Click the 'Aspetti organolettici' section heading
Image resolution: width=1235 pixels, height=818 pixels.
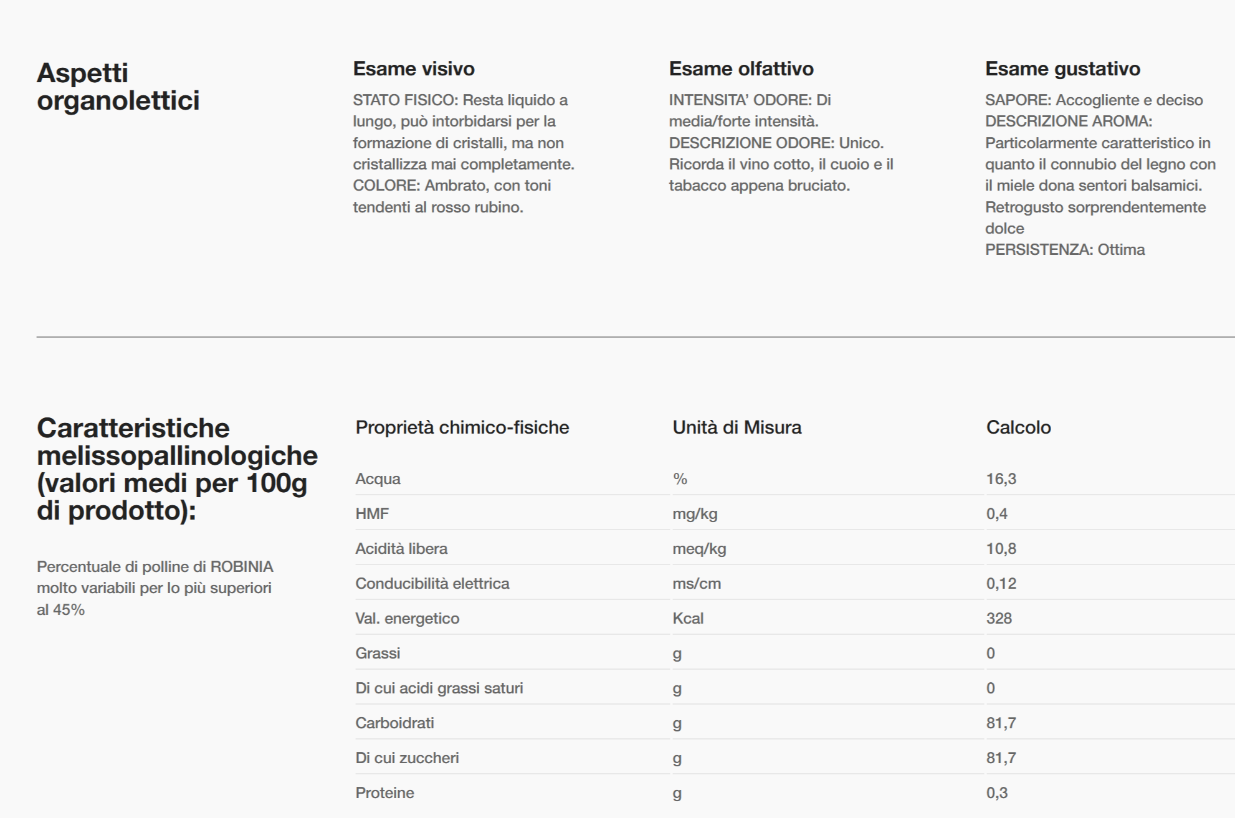tap(118, 87)
